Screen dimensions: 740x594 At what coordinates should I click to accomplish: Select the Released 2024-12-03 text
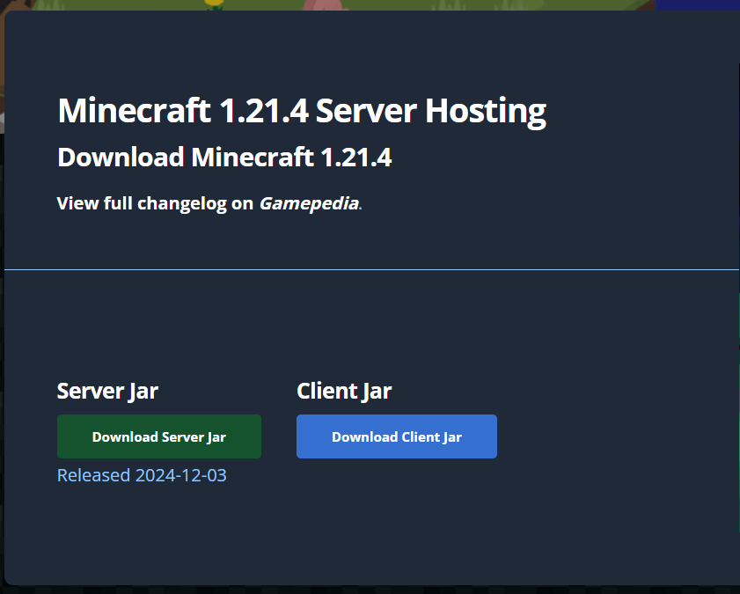[x=142, y=475]
